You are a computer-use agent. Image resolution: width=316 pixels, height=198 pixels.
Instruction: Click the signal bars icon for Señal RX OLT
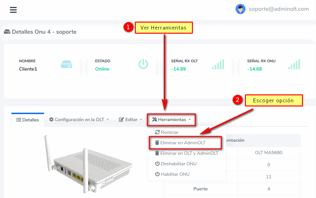218,64
